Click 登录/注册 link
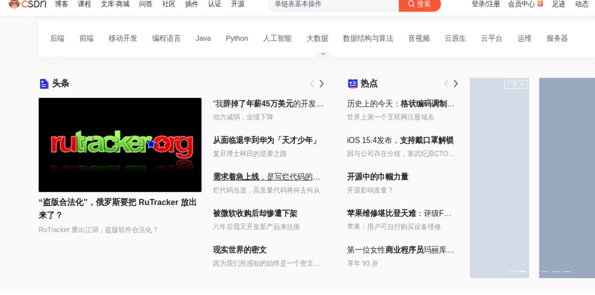The image size is (595, 295). [x=486, y=4]
